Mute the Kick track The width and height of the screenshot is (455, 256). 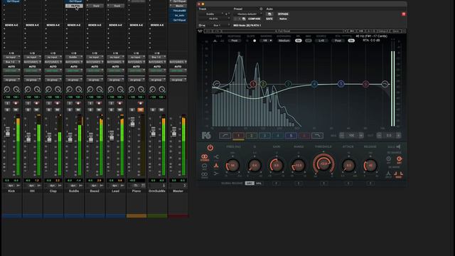[16, 110]
